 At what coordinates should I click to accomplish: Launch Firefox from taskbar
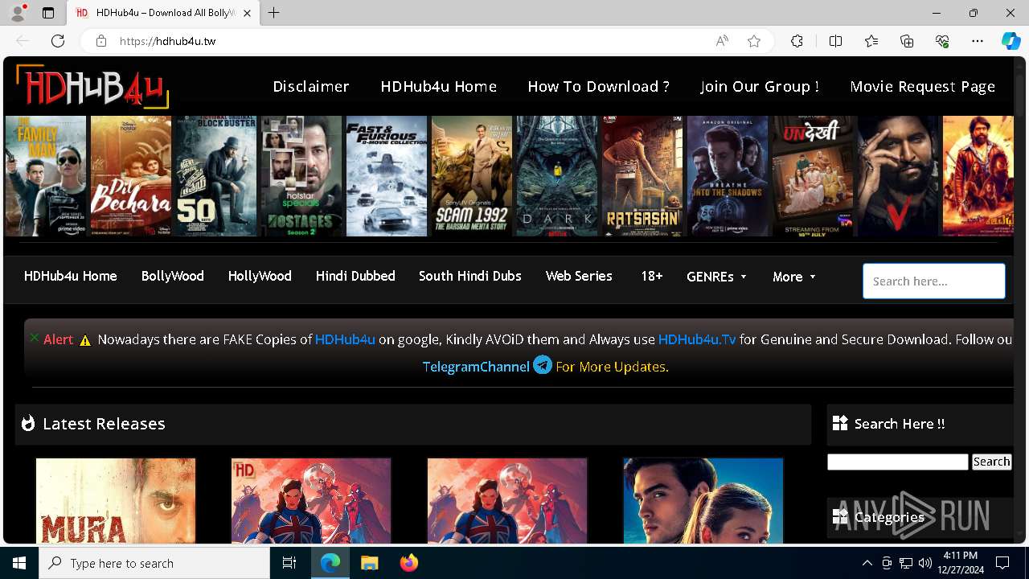click(x=408, y=563)
